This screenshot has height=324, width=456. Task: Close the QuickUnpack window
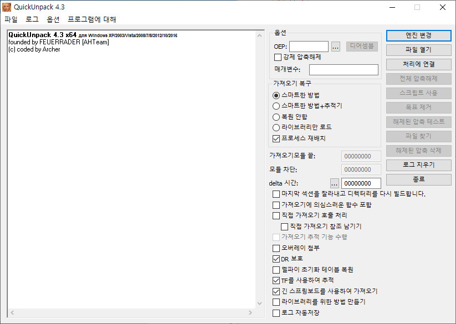point(443,7)
